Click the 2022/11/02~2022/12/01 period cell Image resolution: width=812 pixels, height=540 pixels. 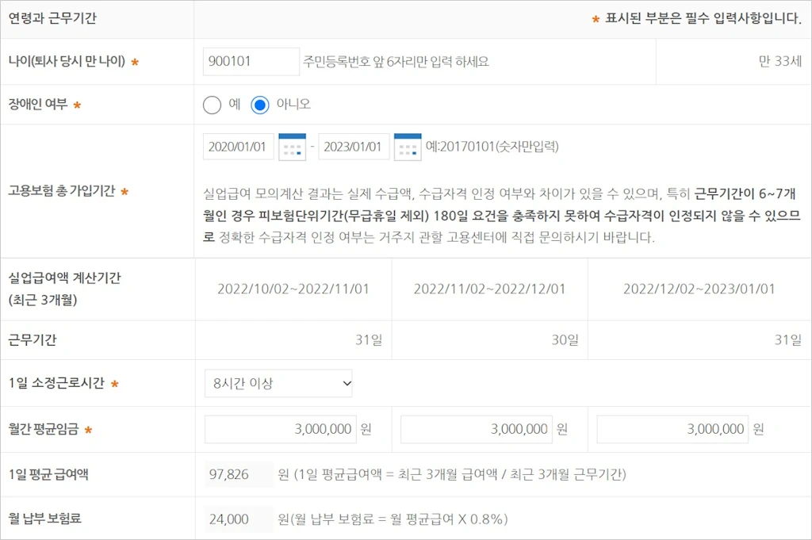coord(489,289)
